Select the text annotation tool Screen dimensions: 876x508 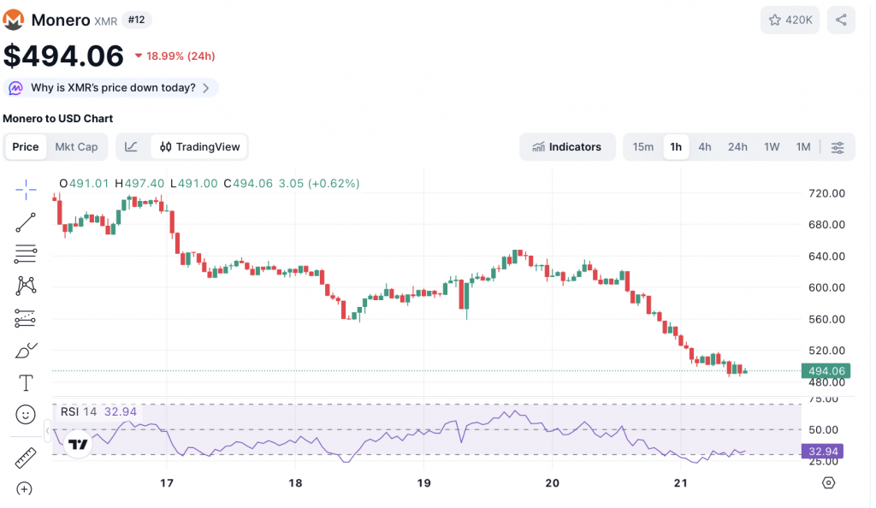pyautogui.click(x=25, y=382)
